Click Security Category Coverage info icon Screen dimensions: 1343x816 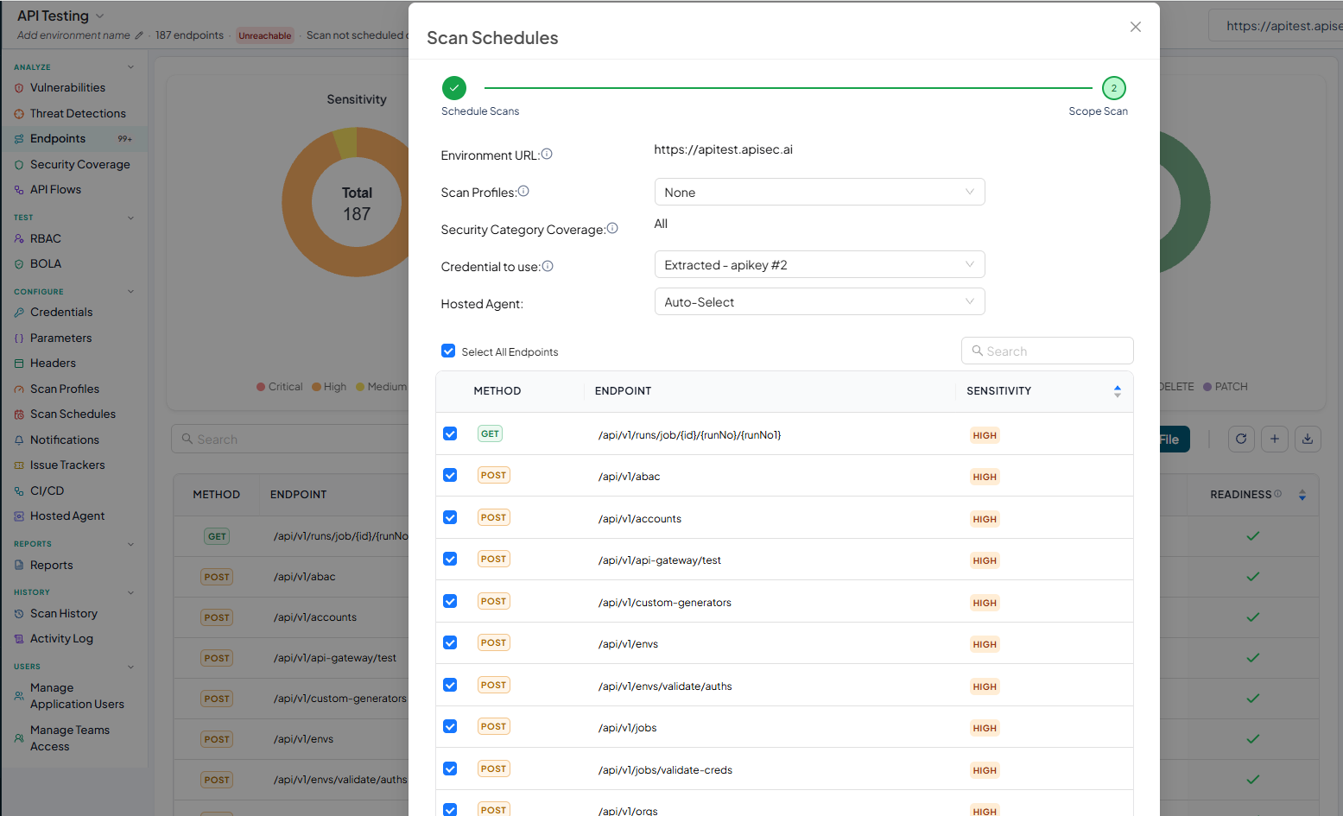click(x=612, y=228)
